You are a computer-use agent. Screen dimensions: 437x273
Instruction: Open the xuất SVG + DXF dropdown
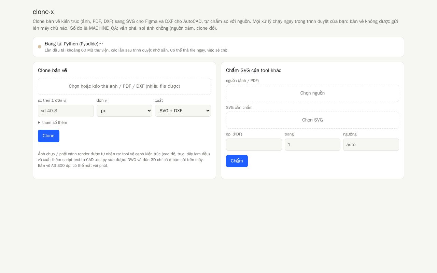pyautogui.click(x=183, y=111)
